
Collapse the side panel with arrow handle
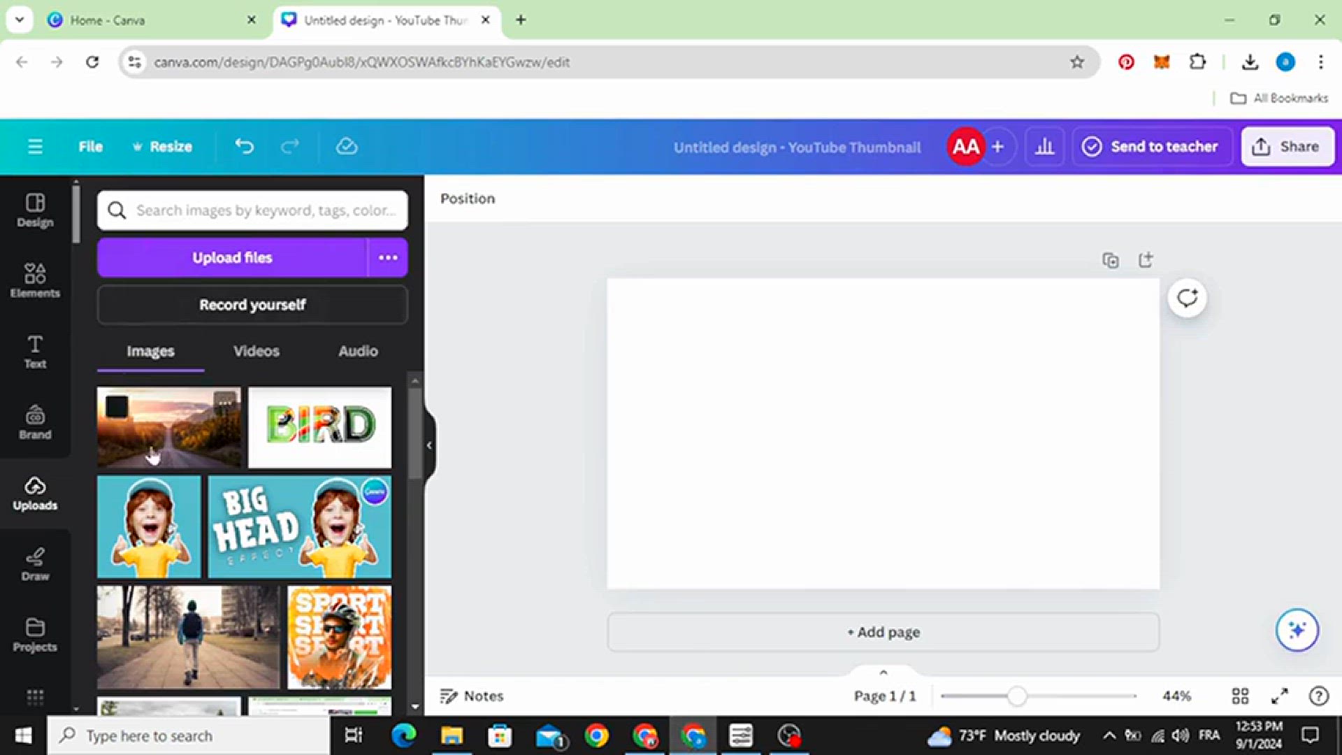429,445
